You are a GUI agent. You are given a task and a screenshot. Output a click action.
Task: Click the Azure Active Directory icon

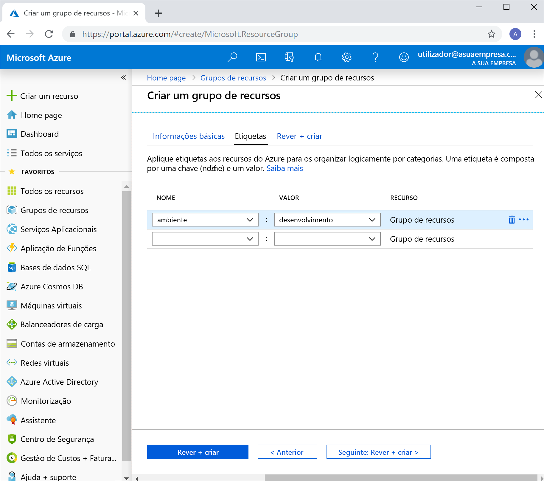pyautogui.click(x=12, y=382)
